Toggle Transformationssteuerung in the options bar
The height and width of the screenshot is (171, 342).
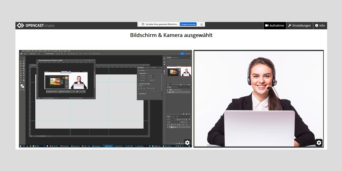45,54
